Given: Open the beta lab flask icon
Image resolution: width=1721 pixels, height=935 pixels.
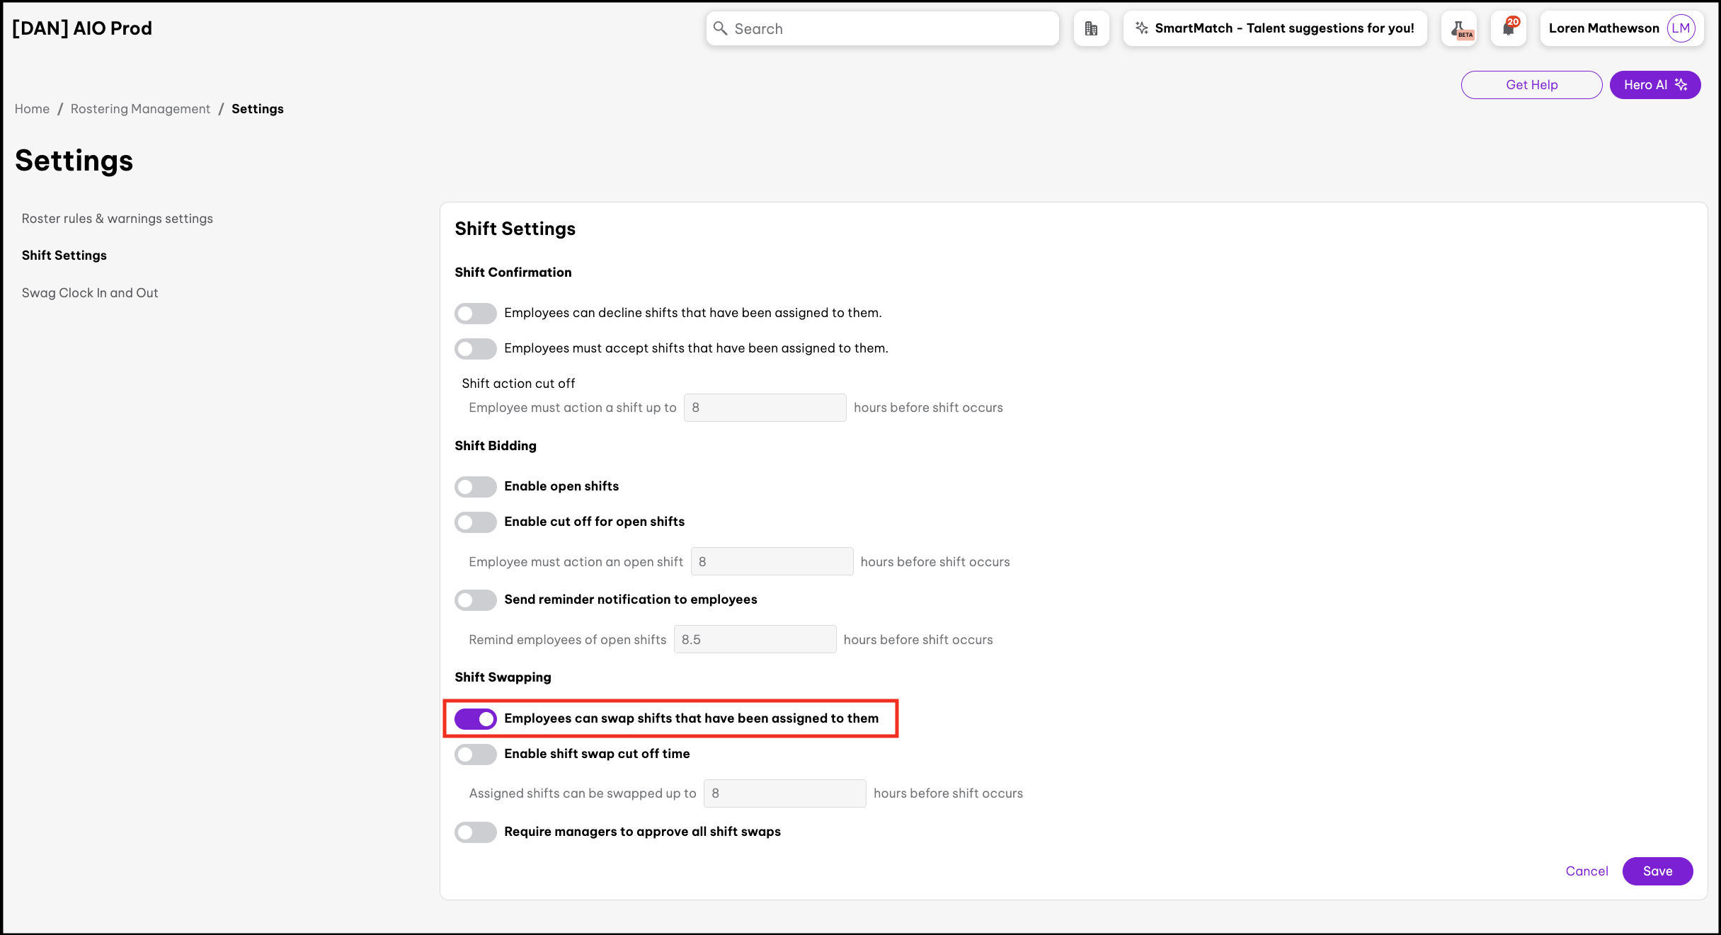Looking at the screenshot, I should pyautogui.click(x=1459, y=29).
